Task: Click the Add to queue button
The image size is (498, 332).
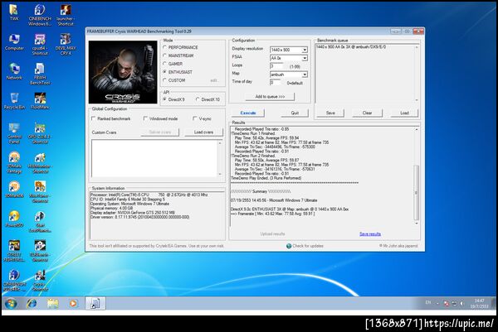Action: pos(270,97)
